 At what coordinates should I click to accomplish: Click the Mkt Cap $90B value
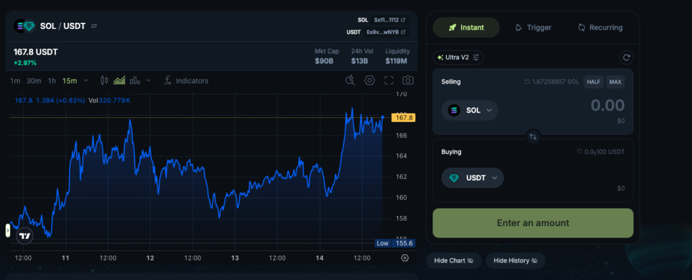(324, 61)
